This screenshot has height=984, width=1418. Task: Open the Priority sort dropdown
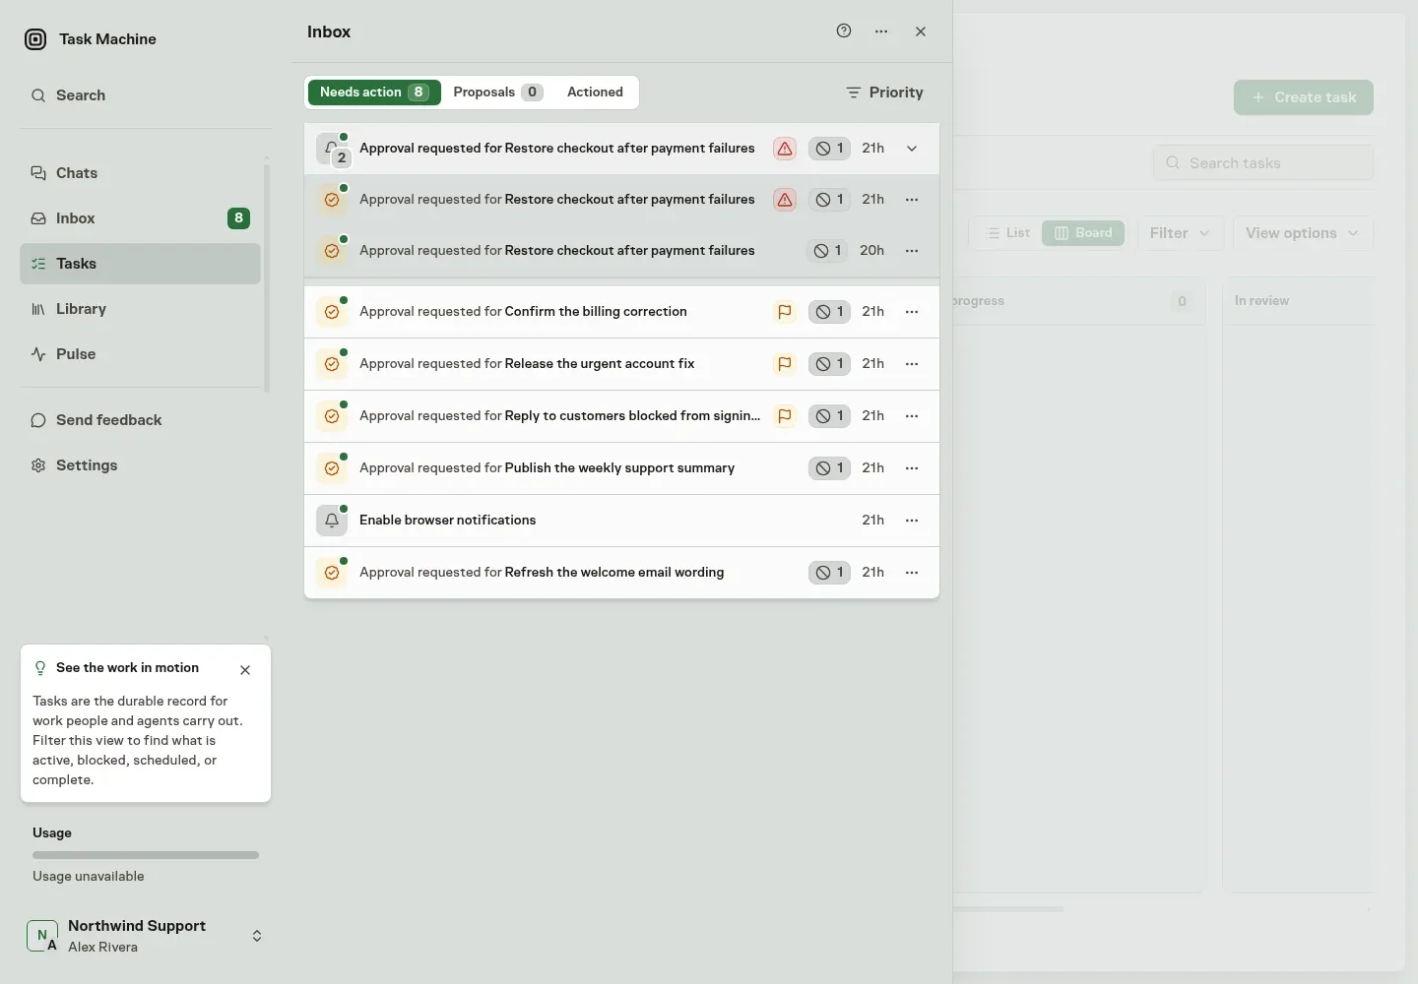click(884, 92)
